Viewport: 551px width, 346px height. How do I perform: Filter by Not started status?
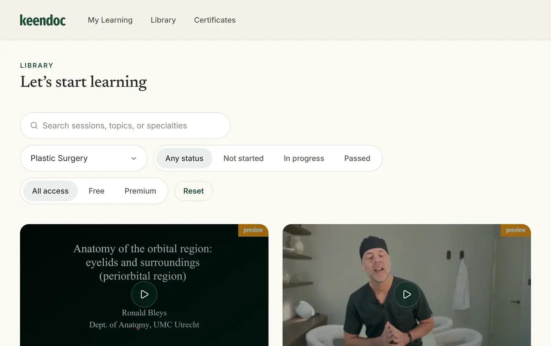(x=243, y=158)
